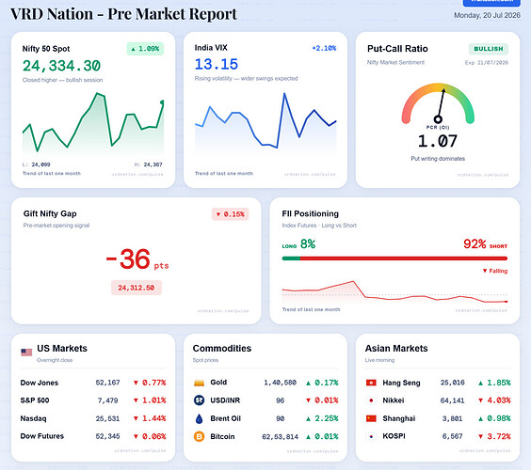Click the FII long-short ratio bar
Screen dimensions: 531x470
394,258
